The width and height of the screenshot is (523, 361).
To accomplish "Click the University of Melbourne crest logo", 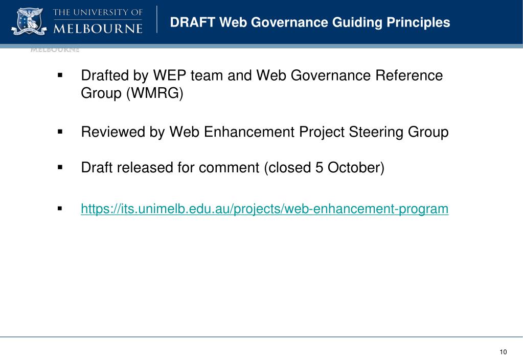I will click(29, 21).
